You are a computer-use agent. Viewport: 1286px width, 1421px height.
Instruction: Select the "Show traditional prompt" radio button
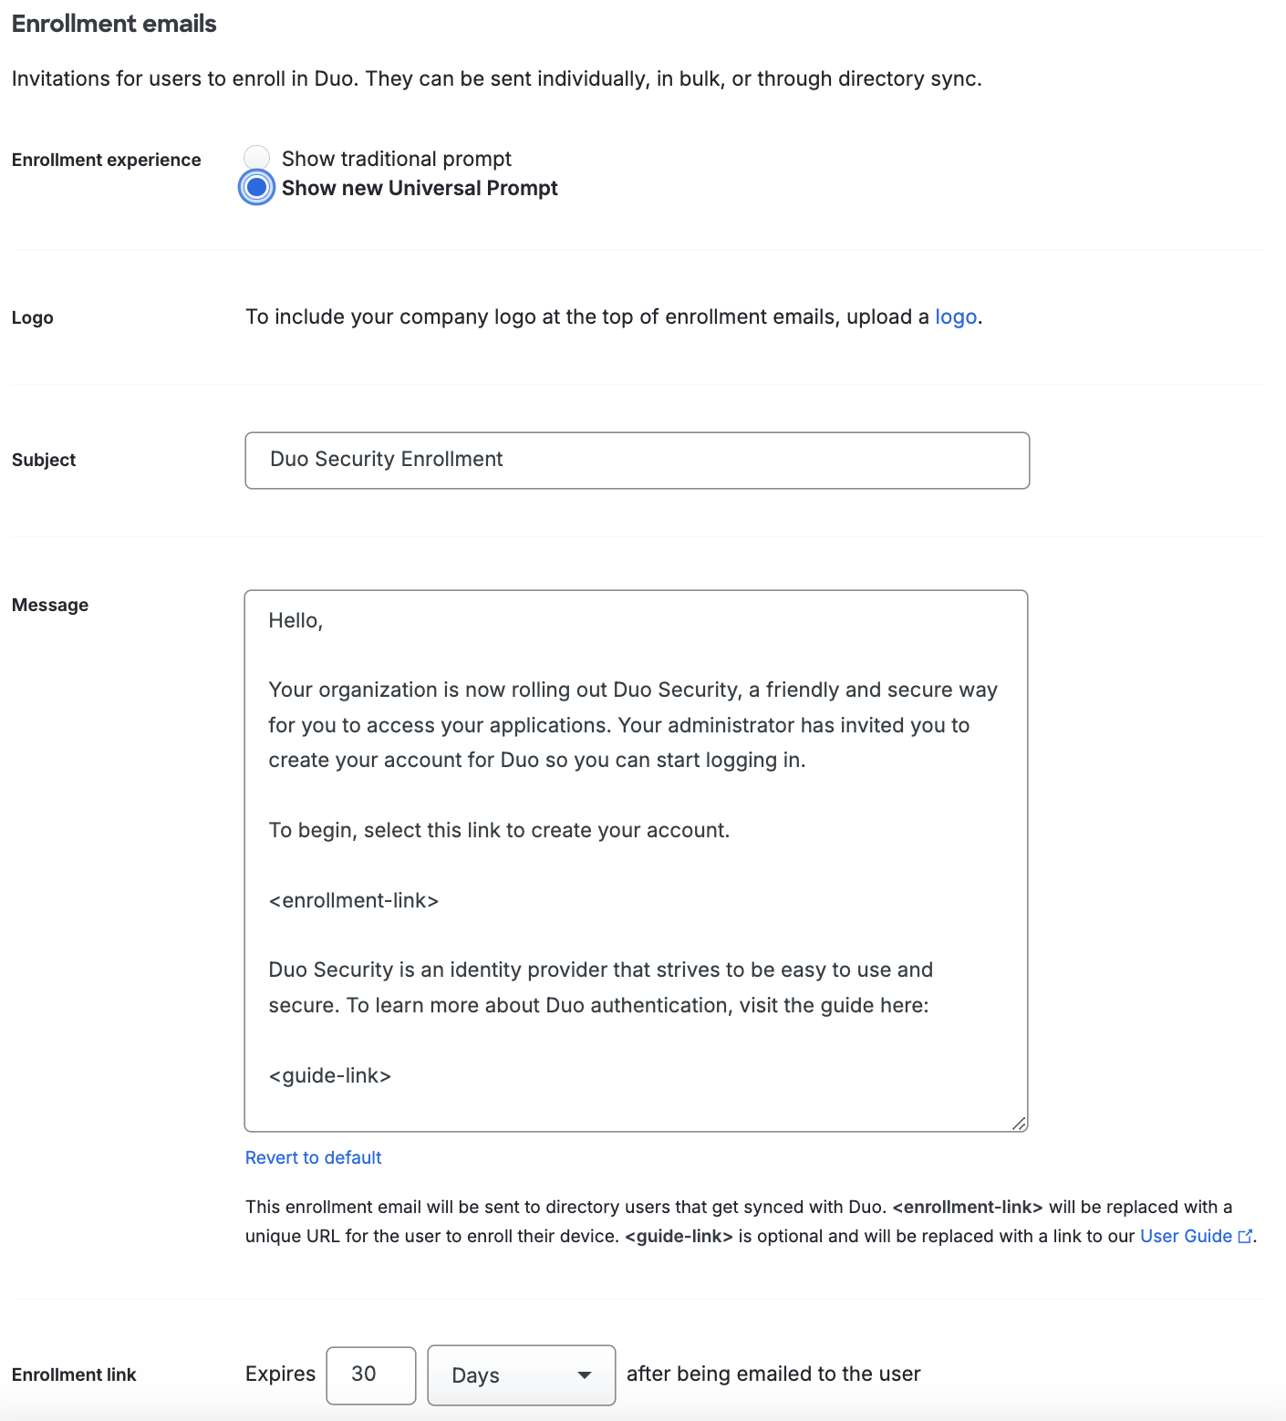point(257,157)
